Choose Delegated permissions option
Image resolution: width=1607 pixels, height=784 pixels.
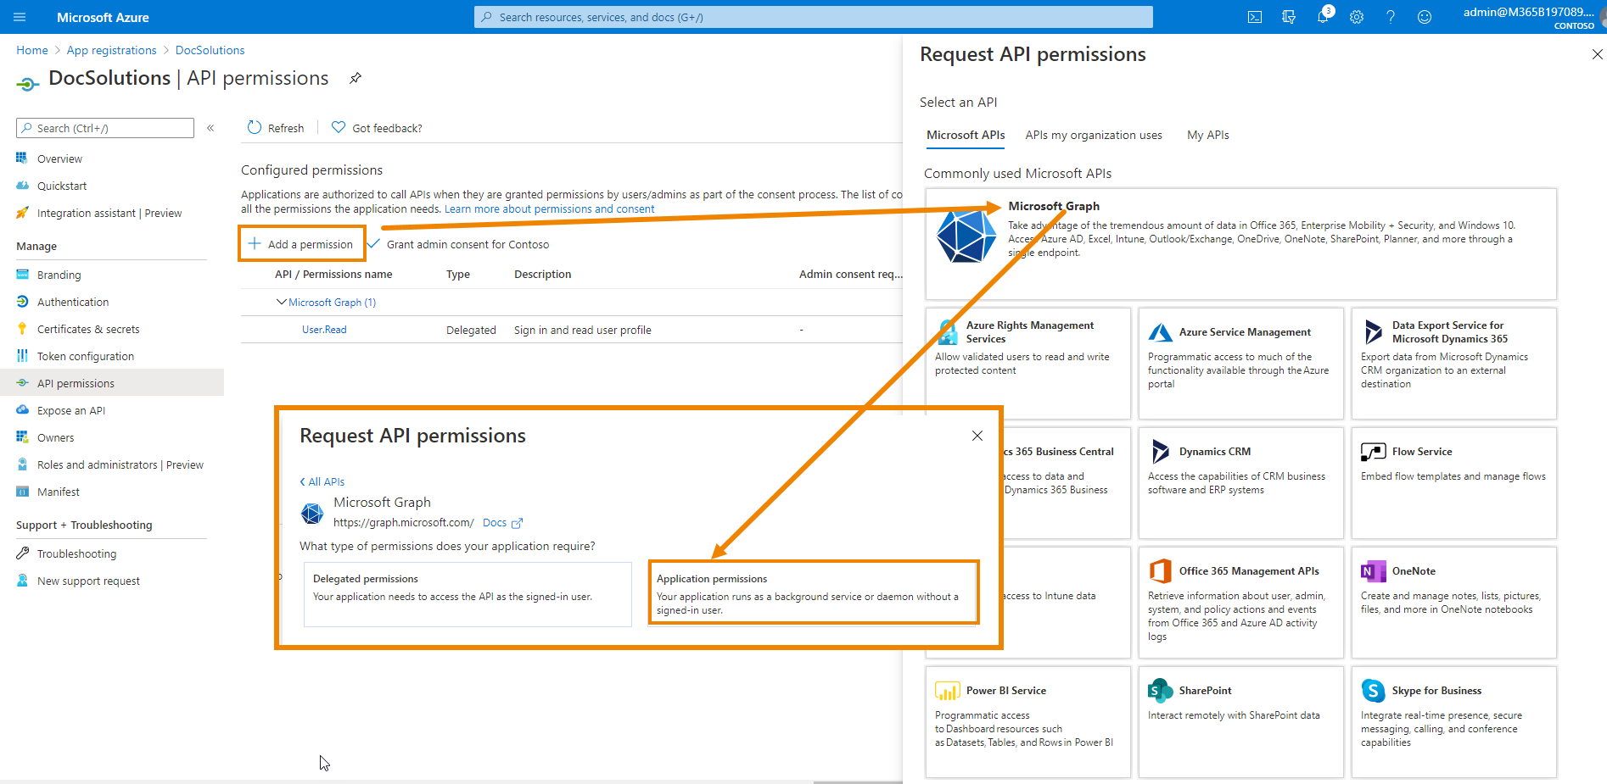tap(468, 594)
